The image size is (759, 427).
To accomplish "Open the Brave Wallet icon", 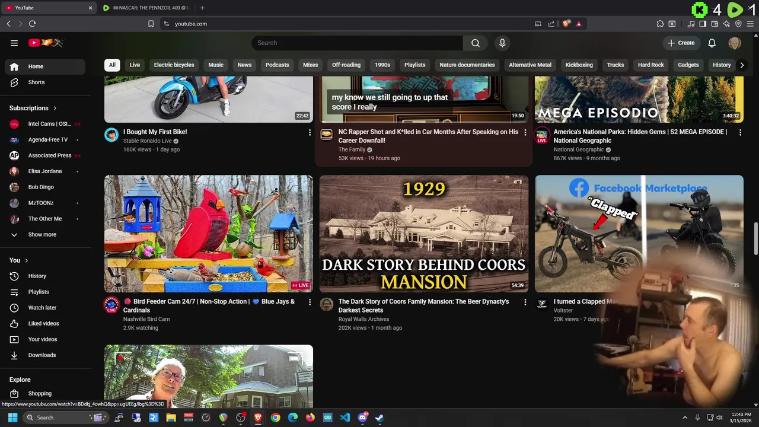I will (x=715, y=24).
